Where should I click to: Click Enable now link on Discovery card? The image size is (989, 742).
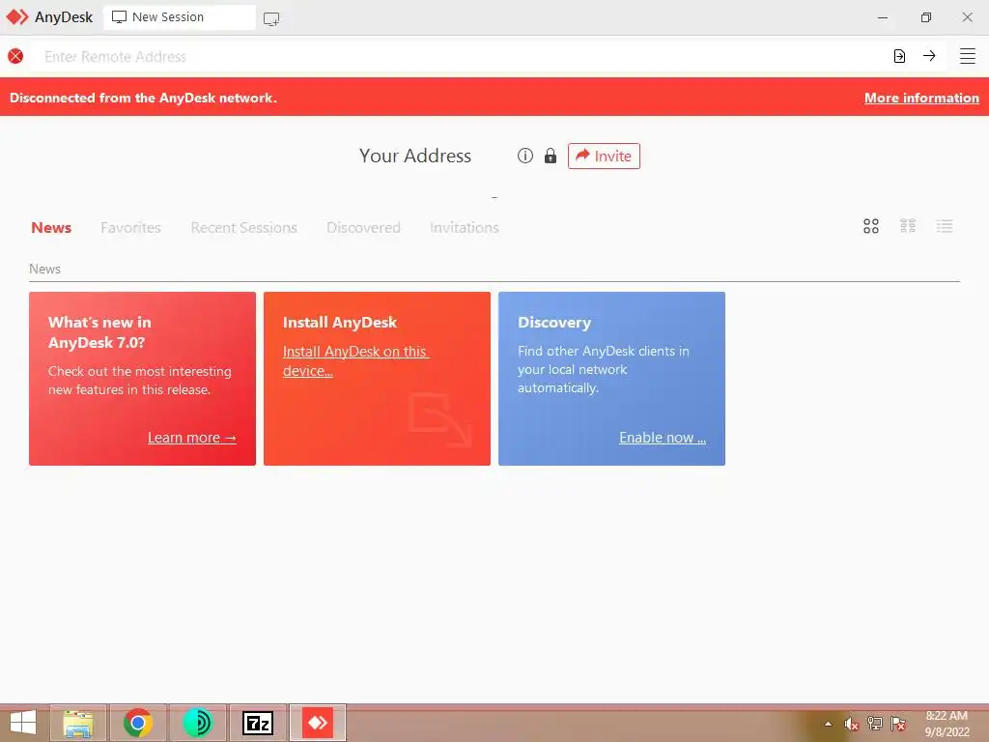(x=663, y=438)
